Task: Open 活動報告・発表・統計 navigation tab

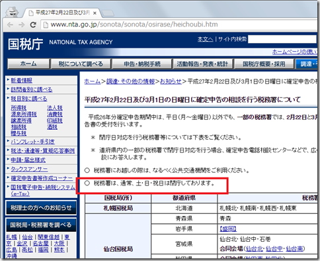Action: click(x=202, y=64)
